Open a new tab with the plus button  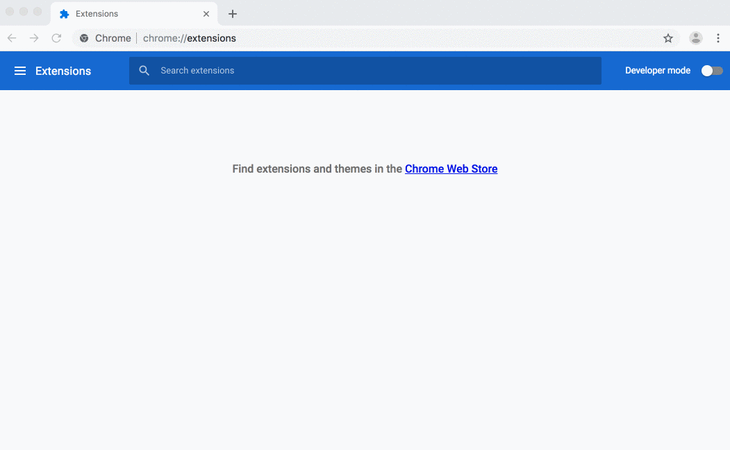tap(232, 14)
